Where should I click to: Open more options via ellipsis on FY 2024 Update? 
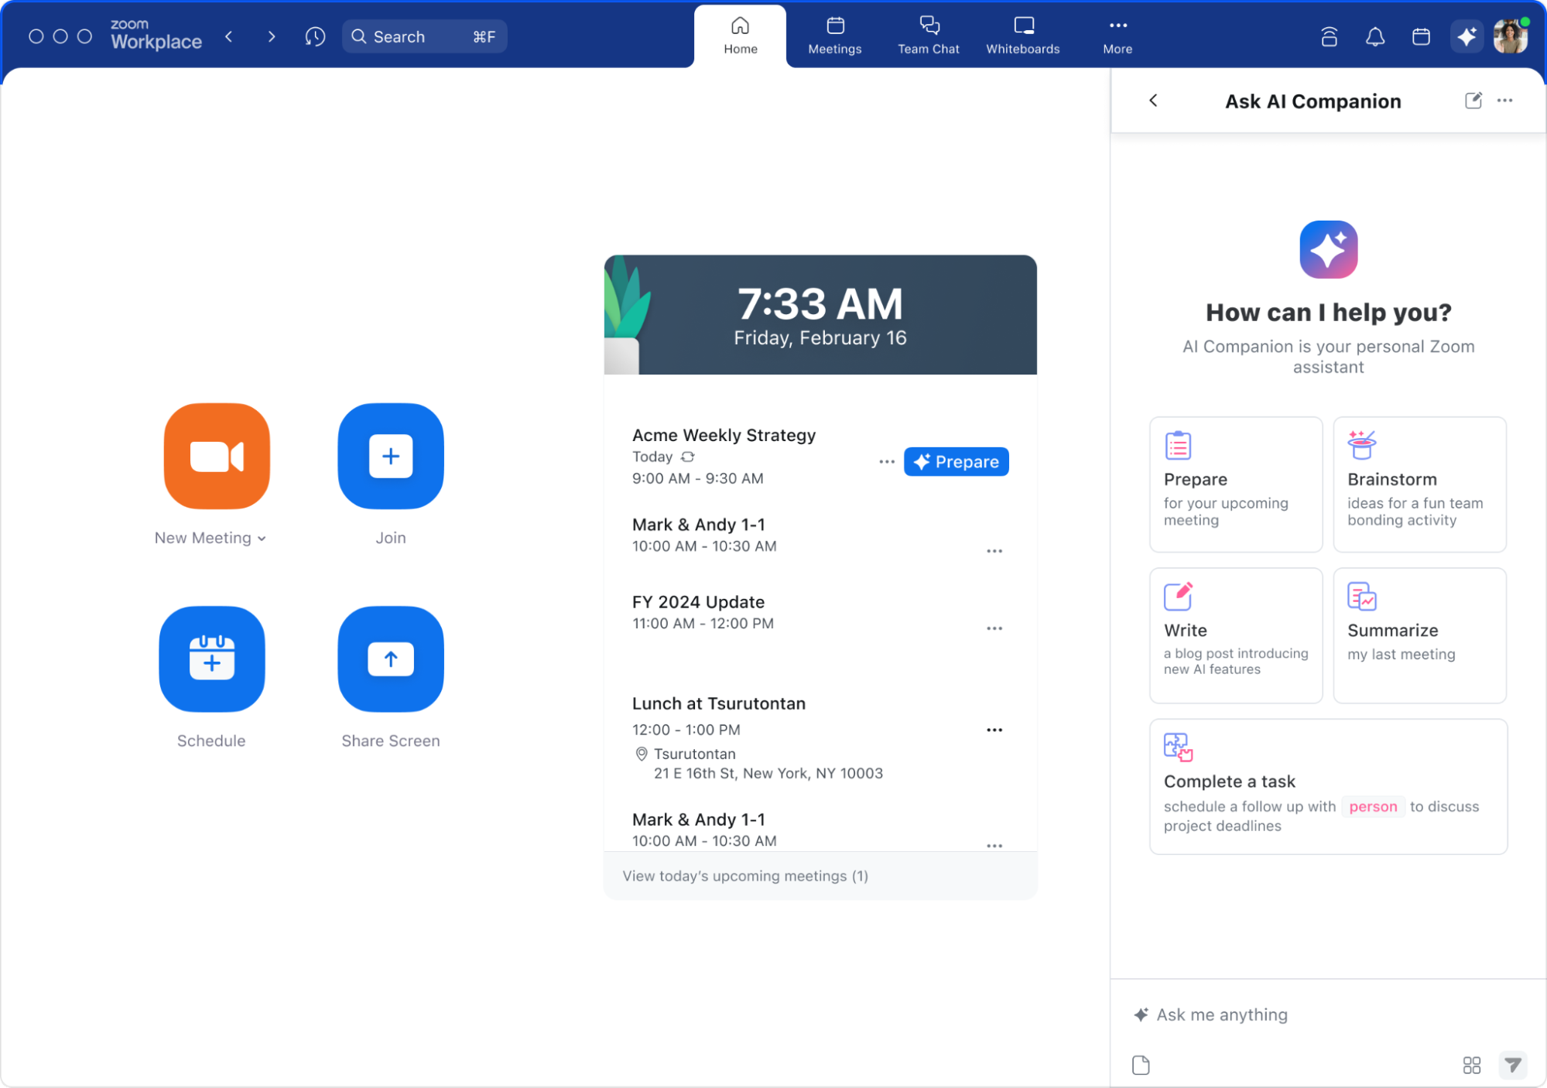[x=994, y=628]
